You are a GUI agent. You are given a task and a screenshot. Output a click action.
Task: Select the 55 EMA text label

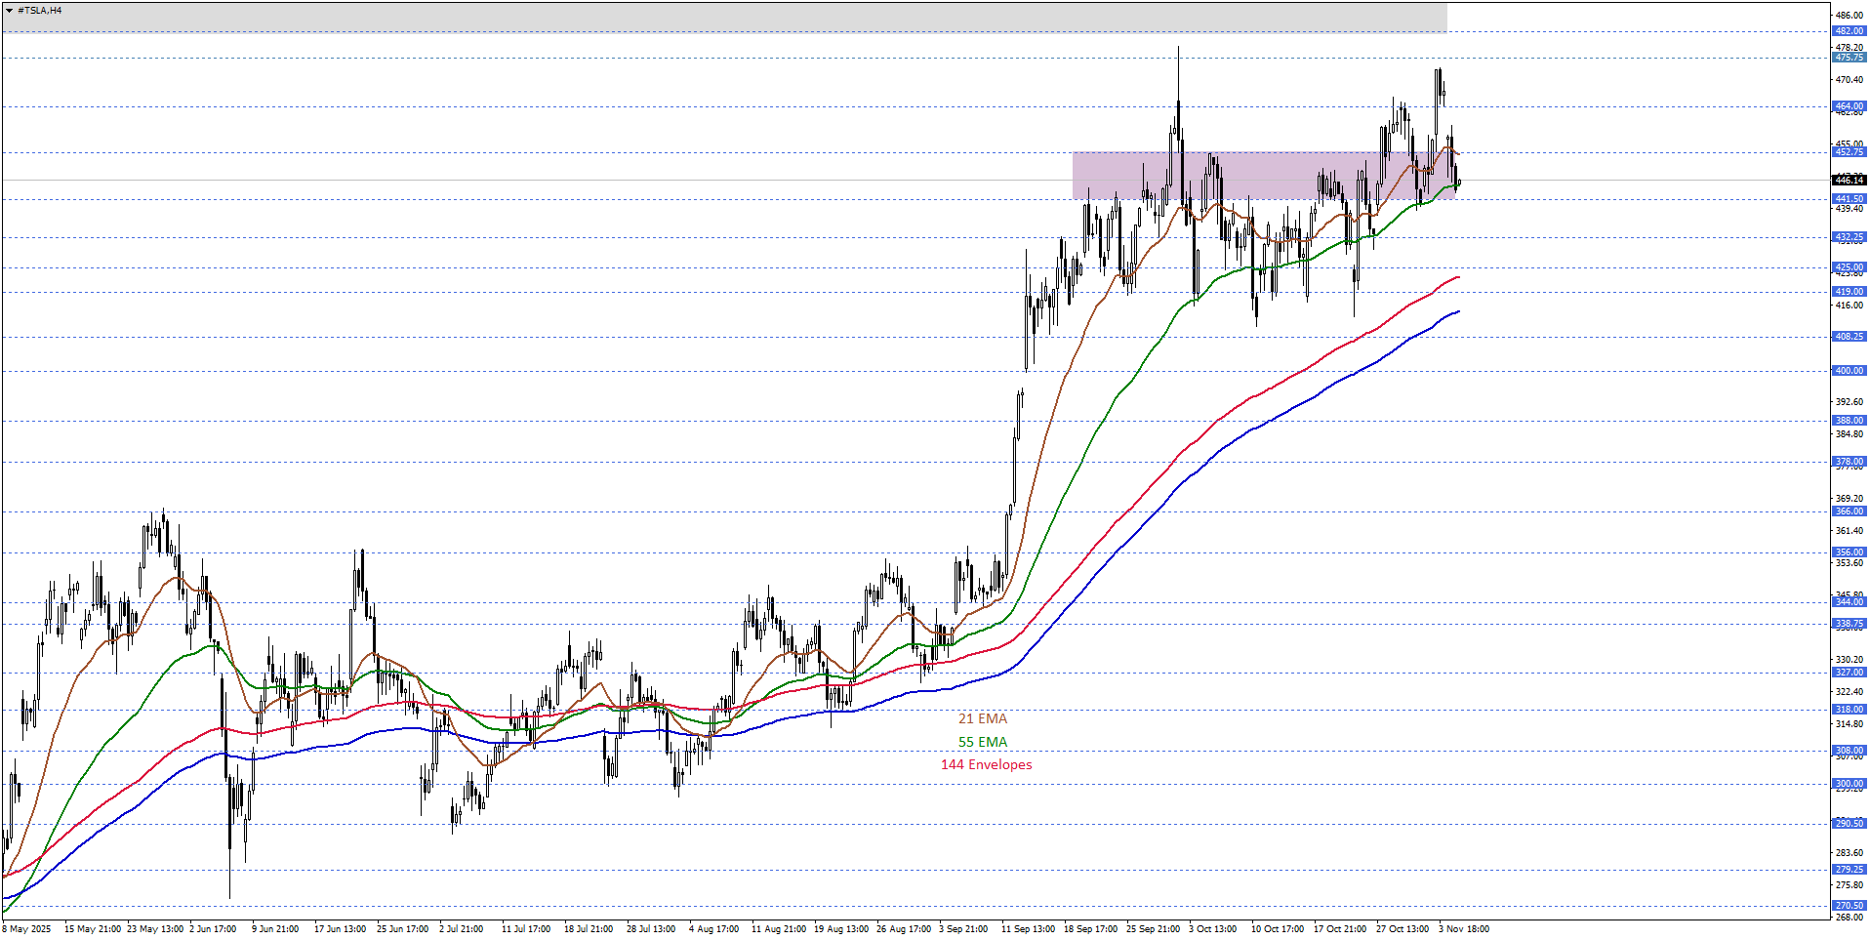coord(982,742)
